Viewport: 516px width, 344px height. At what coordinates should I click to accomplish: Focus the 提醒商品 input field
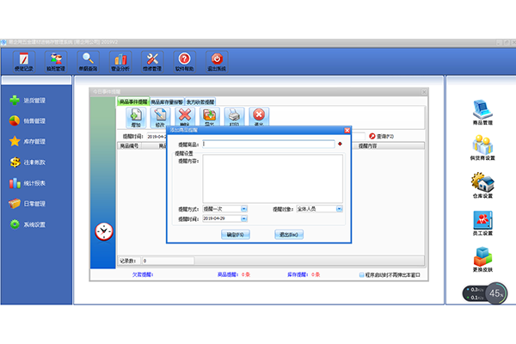coord(268,144)
